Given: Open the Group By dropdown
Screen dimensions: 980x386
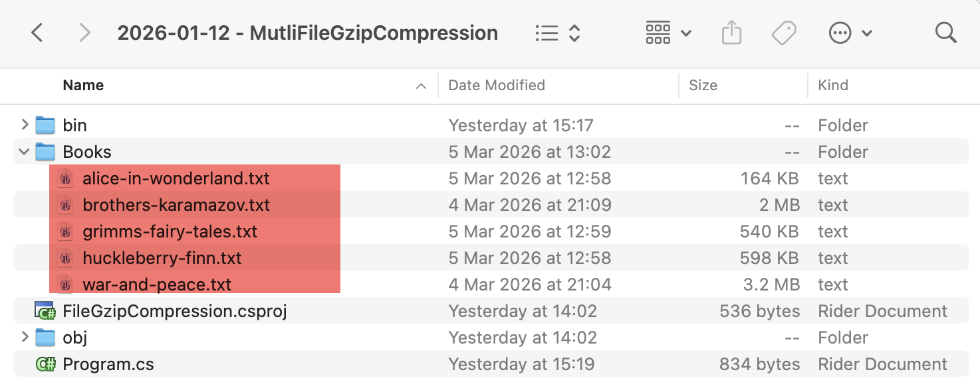Looking at the screenshot, I should tap(668, 32).
